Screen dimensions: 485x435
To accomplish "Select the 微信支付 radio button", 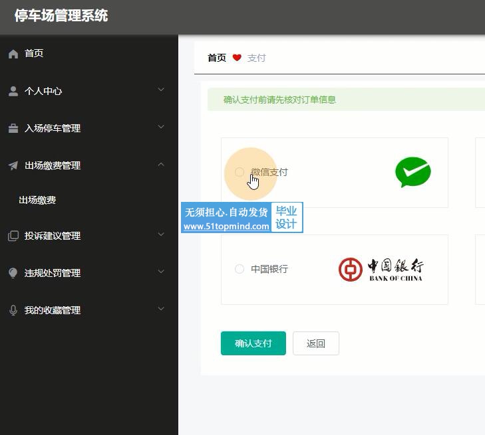I will pyautogui.click(x=240, y=172).
